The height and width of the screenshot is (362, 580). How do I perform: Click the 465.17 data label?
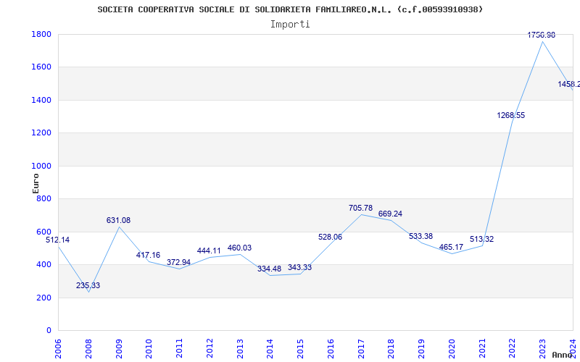(x=451, y=248)
